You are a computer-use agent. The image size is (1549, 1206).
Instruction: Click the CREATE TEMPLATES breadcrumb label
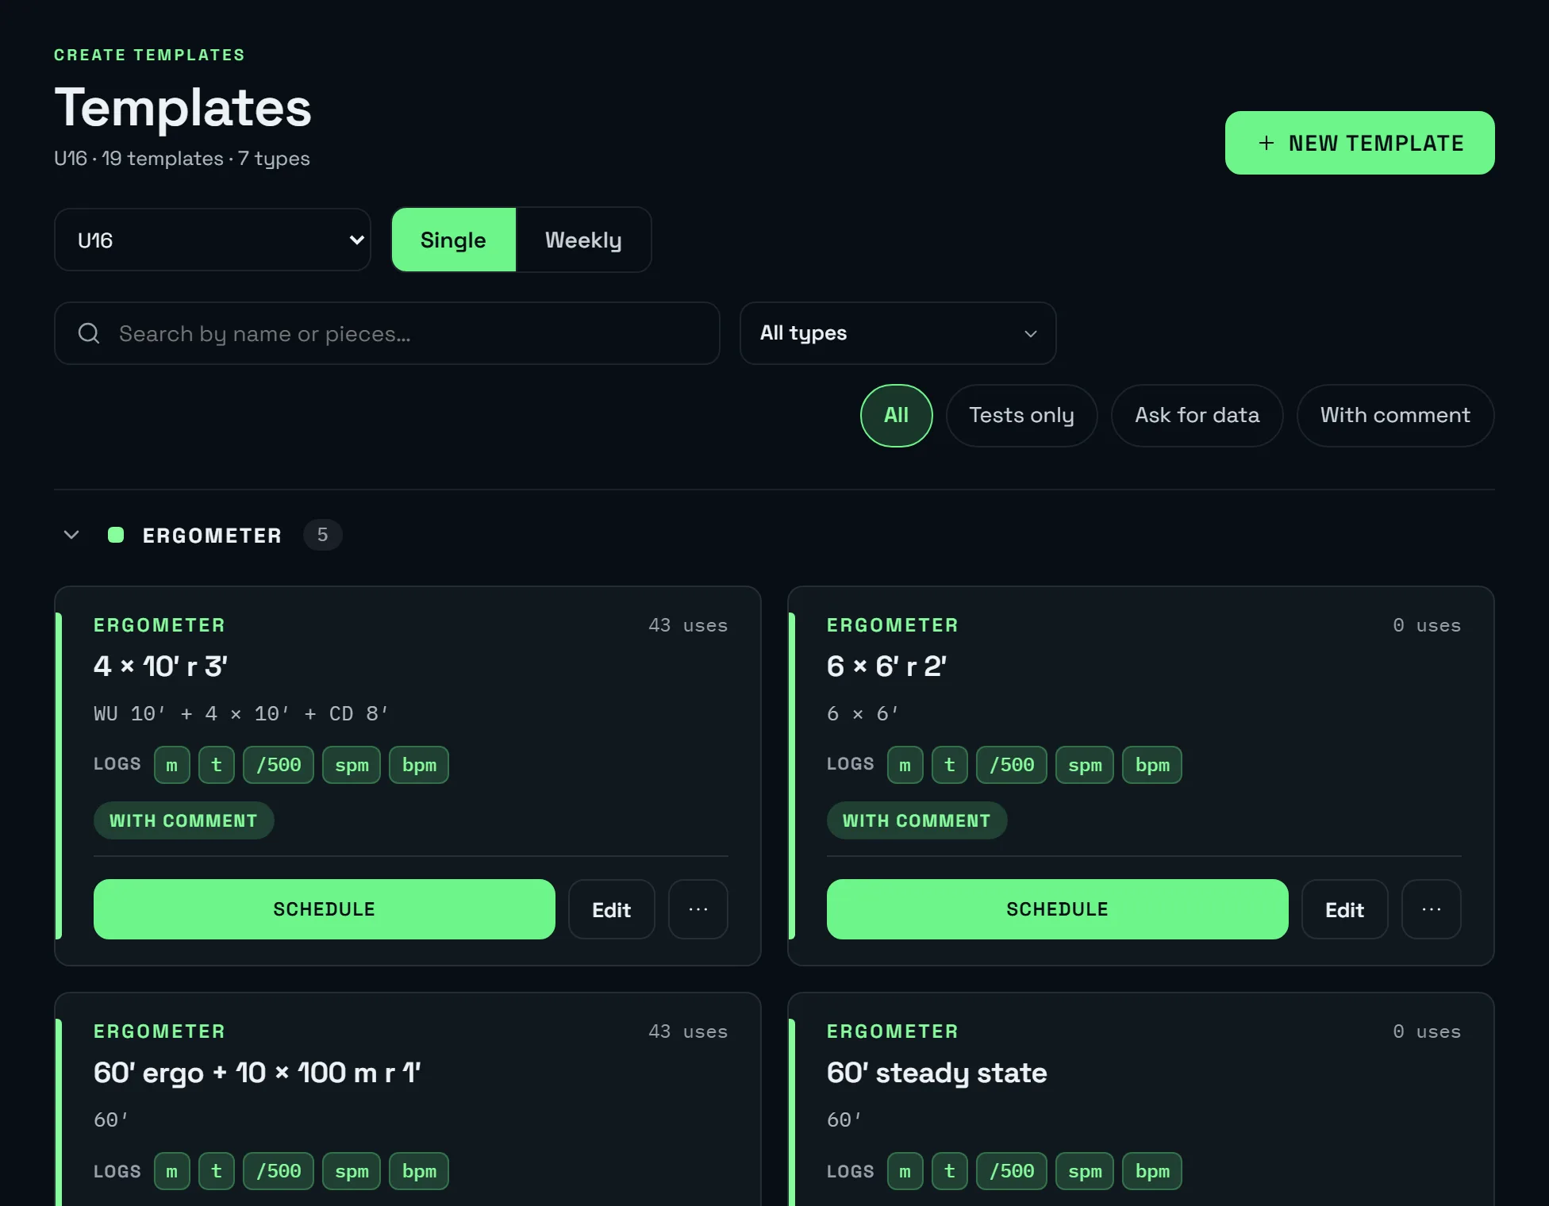pyautogui.click(x=149, y=55)
